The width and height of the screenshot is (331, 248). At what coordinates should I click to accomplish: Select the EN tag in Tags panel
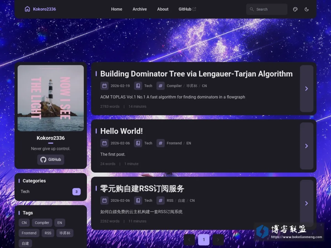pos(60,223)
